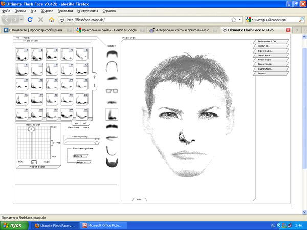
Task: Click the Save face button
Action: click(266, 51)
